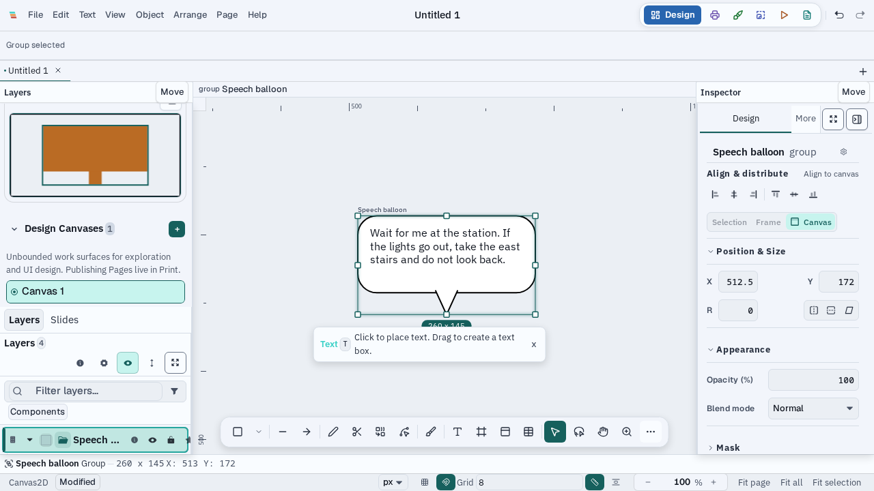Select the Arrow line tool
The height and width of the screenshot is (491, 874).
point(307,432)
